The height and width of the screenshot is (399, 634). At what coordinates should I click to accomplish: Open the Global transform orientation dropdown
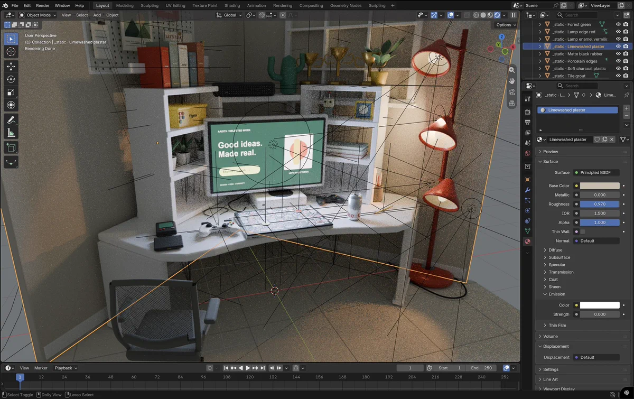[x=229, y=15]
